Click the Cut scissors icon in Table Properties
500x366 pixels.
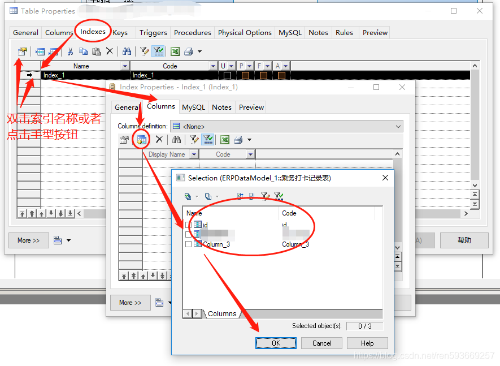pos(70,51)
